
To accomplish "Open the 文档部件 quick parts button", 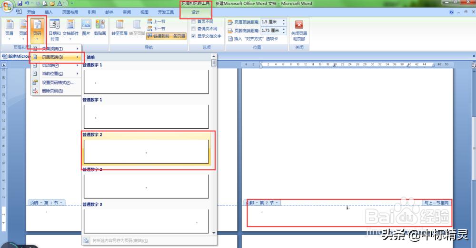I will (x=70, y=29).
